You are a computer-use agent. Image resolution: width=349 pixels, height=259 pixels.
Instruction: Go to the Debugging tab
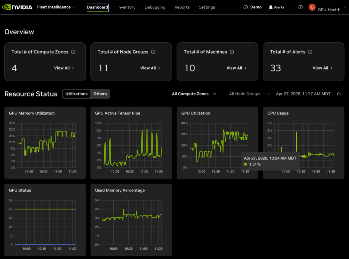click(x=155, y=7)
